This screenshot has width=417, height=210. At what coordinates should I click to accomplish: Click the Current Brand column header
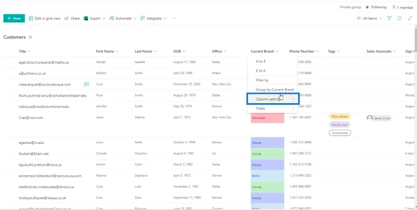(264, 51)
